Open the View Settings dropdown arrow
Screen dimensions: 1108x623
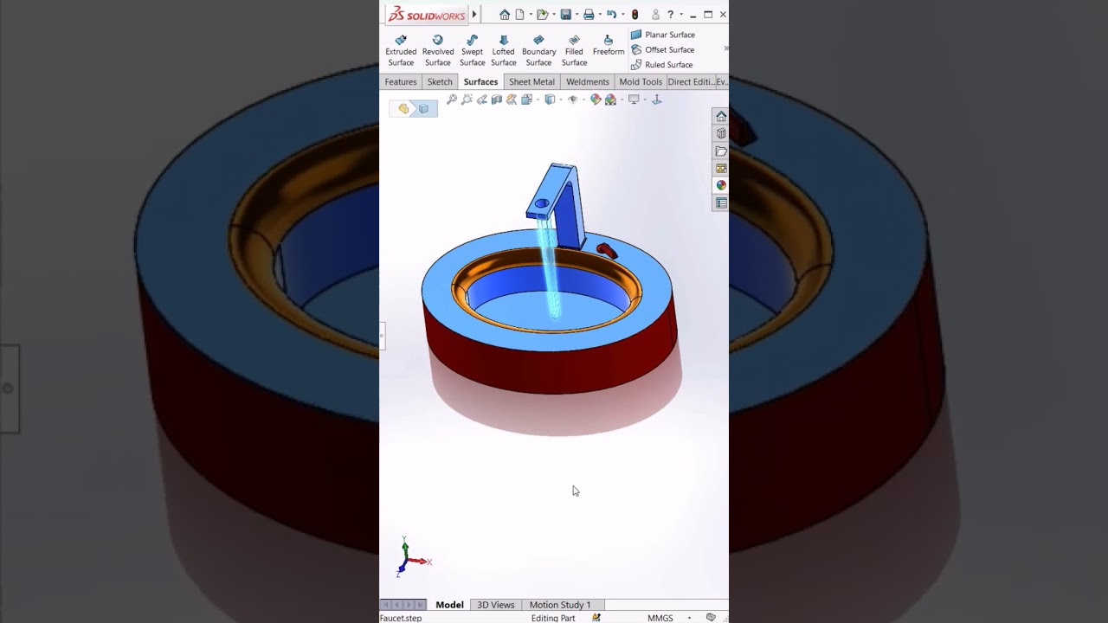click(645, 100)
